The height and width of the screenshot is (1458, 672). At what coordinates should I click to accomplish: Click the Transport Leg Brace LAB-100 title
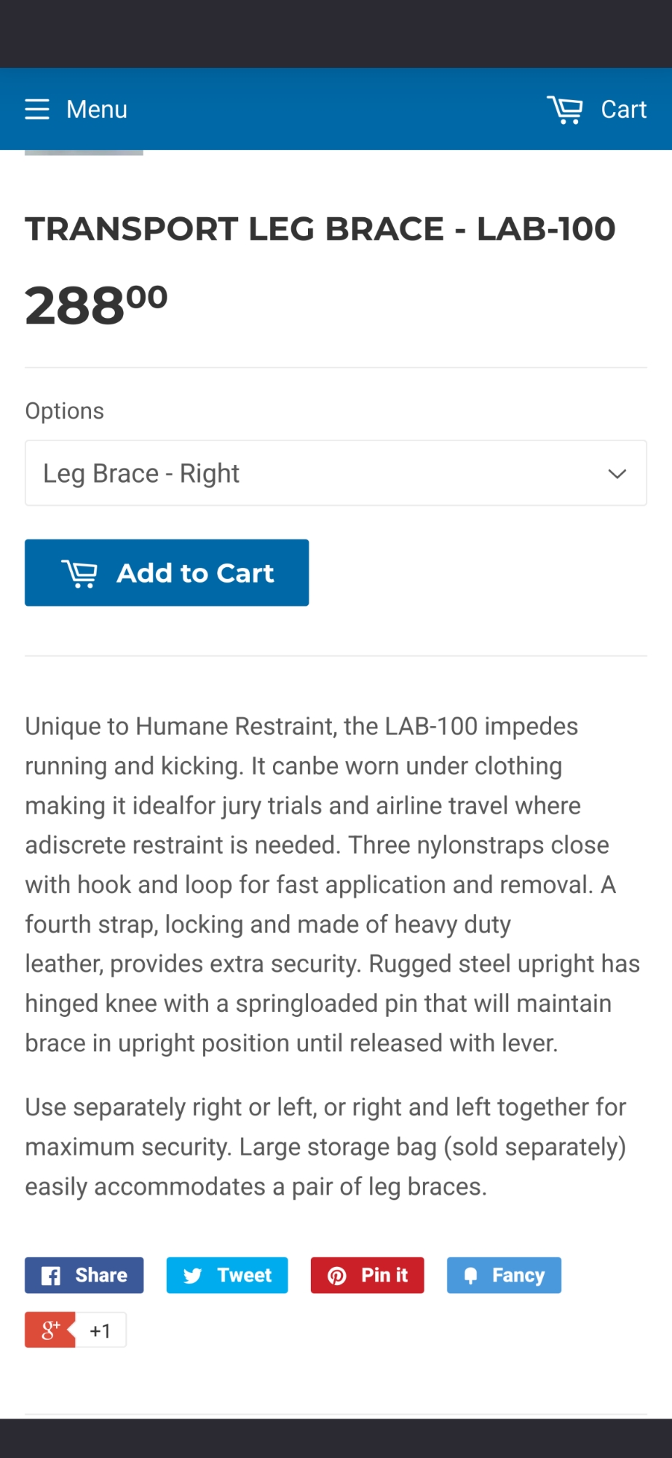click(x=320, y=229)
